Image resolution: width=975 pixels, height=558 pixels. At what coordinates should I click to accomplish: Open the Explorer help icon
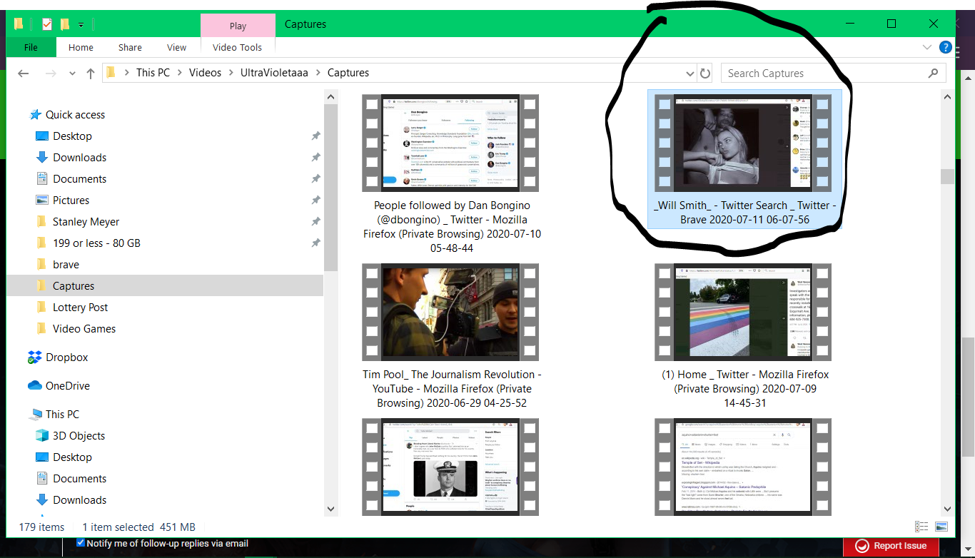click(x=946, y=48)
